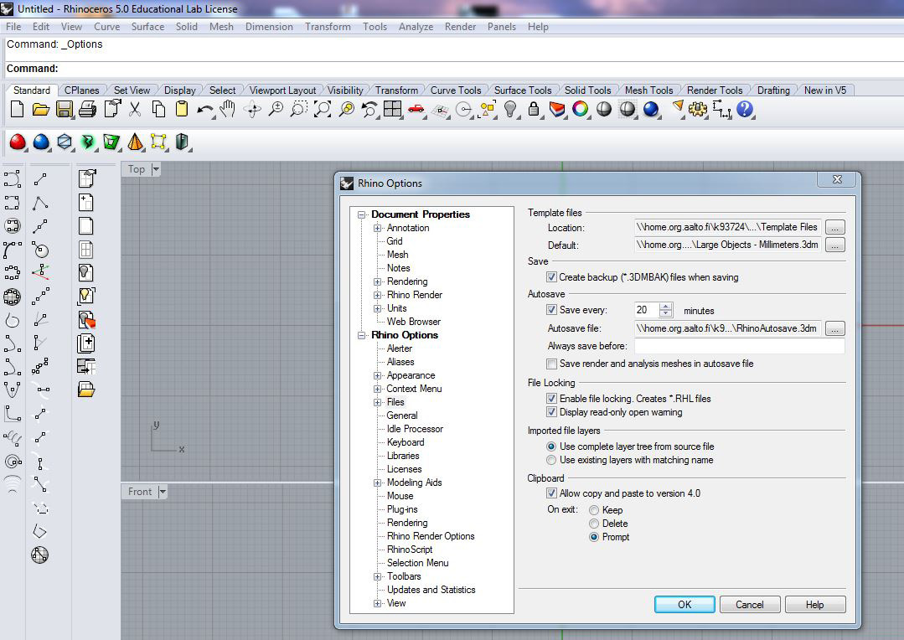This screenshot has width=904, height=640.
Task: Collapse the Document Properties tree node
Action: pyautogui.click(x=362, y=214)
